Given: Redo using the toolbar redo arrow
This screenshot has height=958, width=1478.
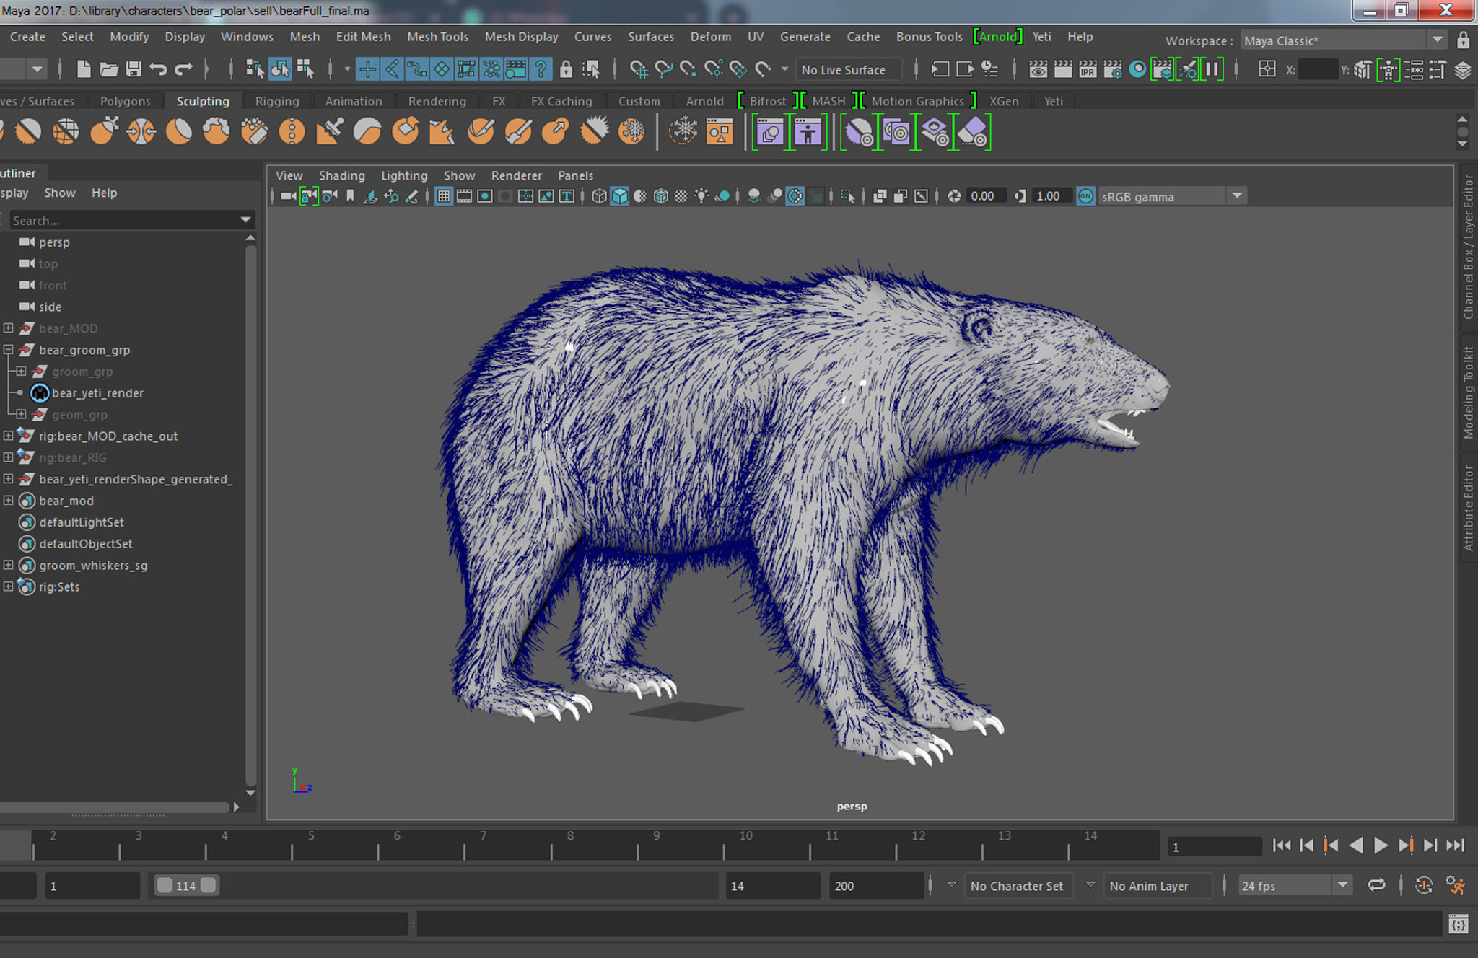Looking at the screenshot, I should coord(184,69).
